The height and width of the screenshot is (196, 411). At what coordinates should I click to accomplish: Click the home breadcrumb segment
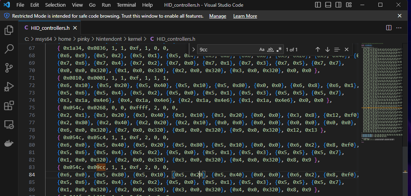[x=65, y=39]
